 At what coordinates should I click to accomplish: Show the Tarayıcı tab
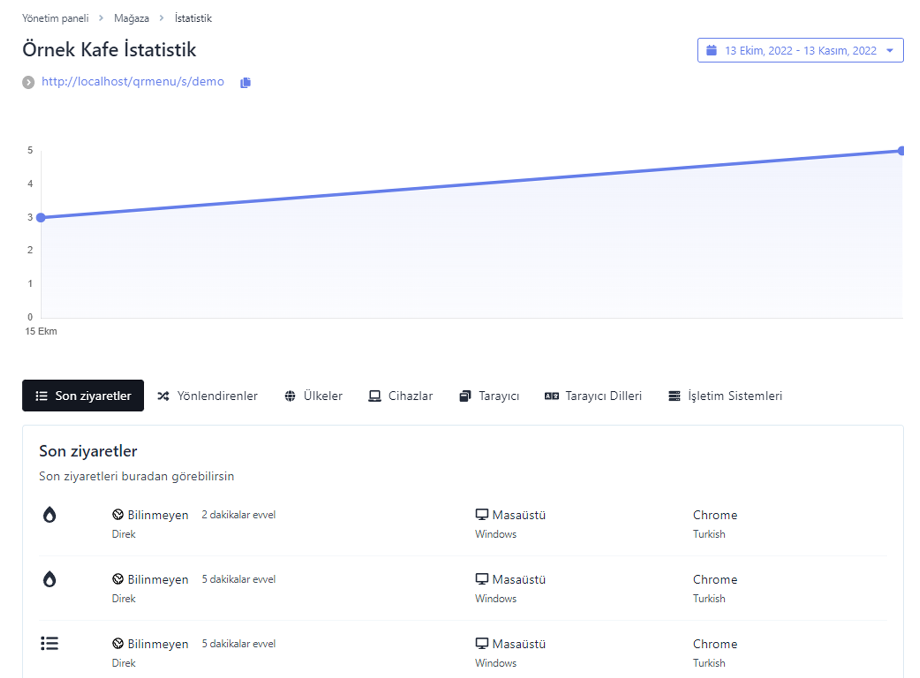[x=489, y=396]
